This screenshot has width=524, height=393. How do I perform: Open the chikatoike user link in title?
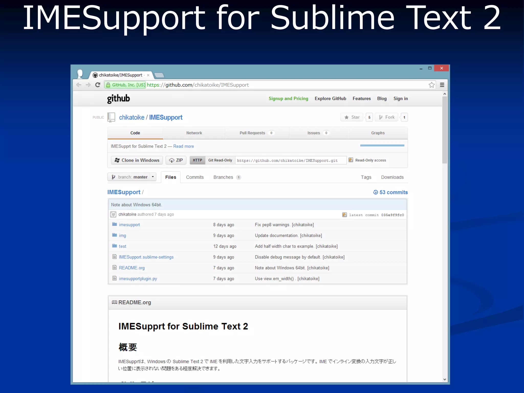point(132,117)
